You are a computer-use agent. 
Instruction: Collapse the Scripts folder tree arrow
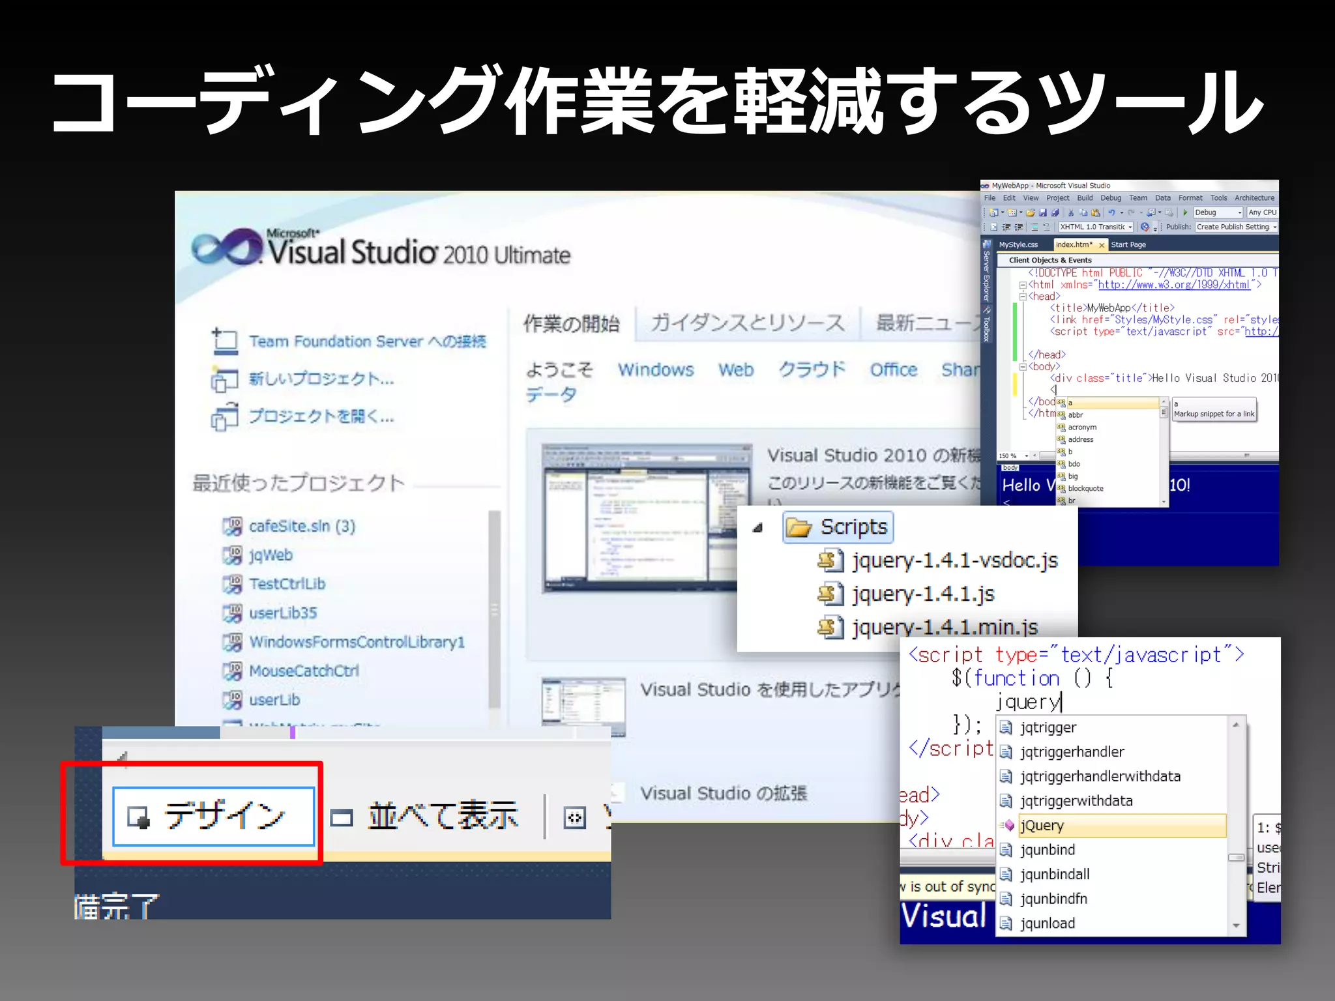coord(758,527)
